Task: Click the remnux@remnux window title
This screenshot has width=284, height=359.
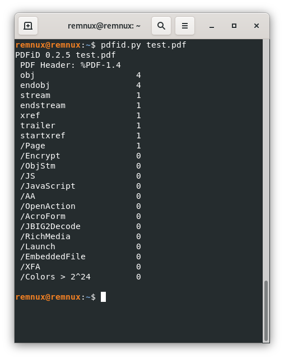Action: (x=104, y=26)
